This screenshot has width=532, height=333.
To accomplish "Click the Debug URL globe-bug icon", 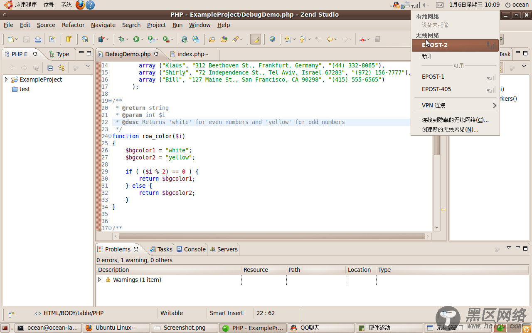I will point(184,39).
